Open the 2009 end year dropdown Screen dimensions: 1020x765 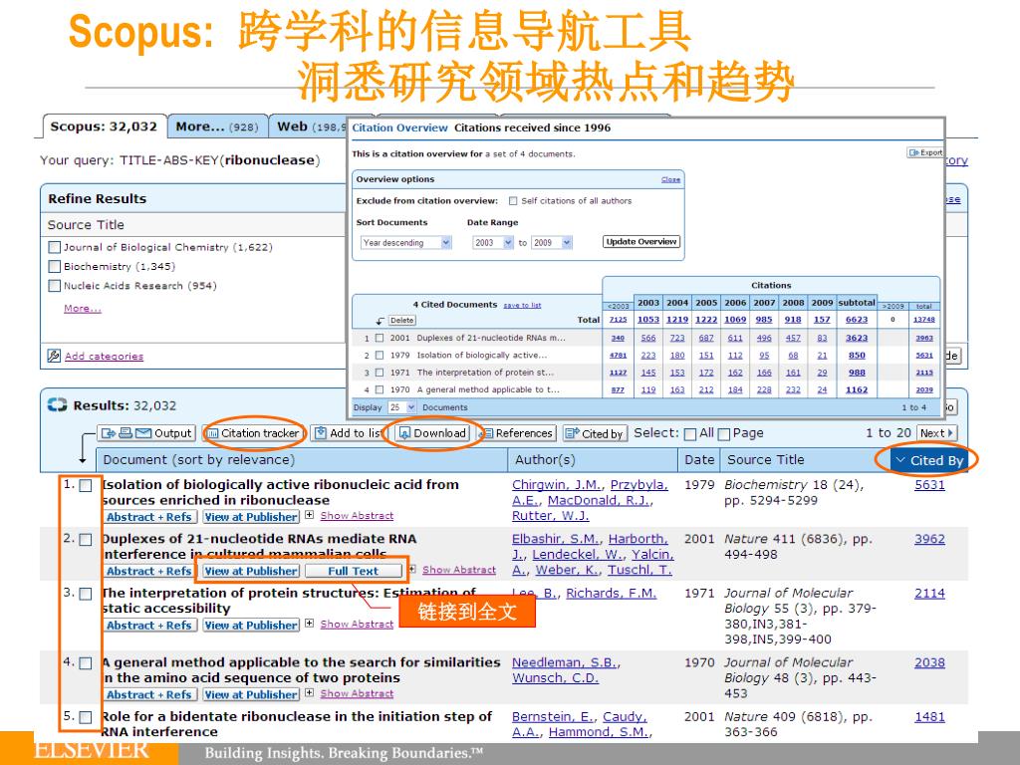(x=552, y=243)
